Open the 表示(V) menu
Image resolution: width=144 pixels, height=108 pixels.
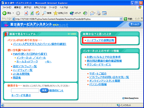coord(28,7)
